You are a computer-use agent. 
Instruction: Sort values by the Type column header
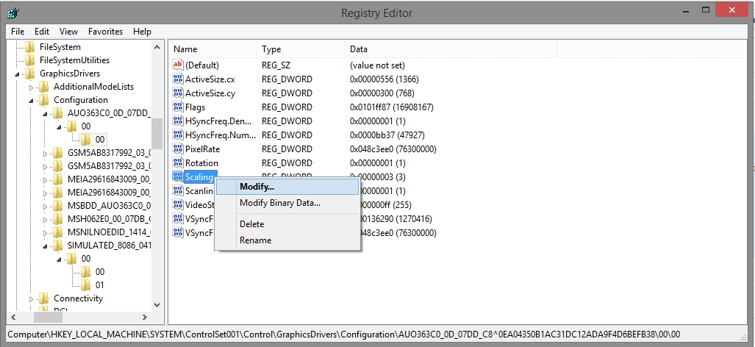pos(301,49)
